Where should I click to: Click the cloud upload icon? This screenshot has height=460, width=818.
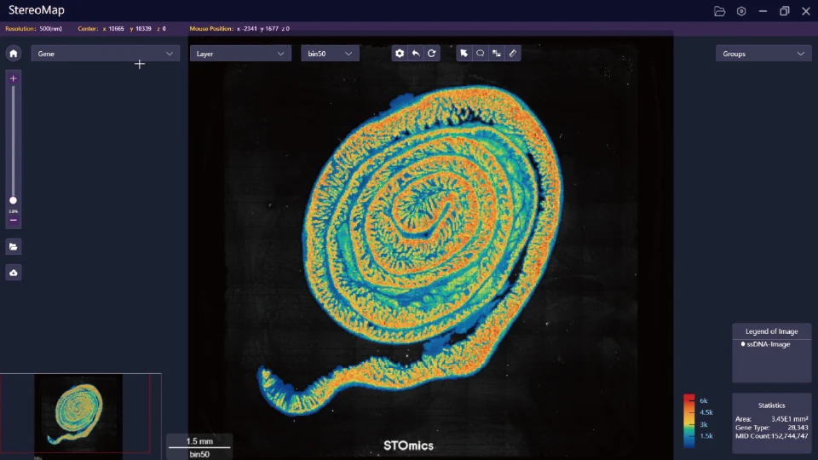[14, 273]
